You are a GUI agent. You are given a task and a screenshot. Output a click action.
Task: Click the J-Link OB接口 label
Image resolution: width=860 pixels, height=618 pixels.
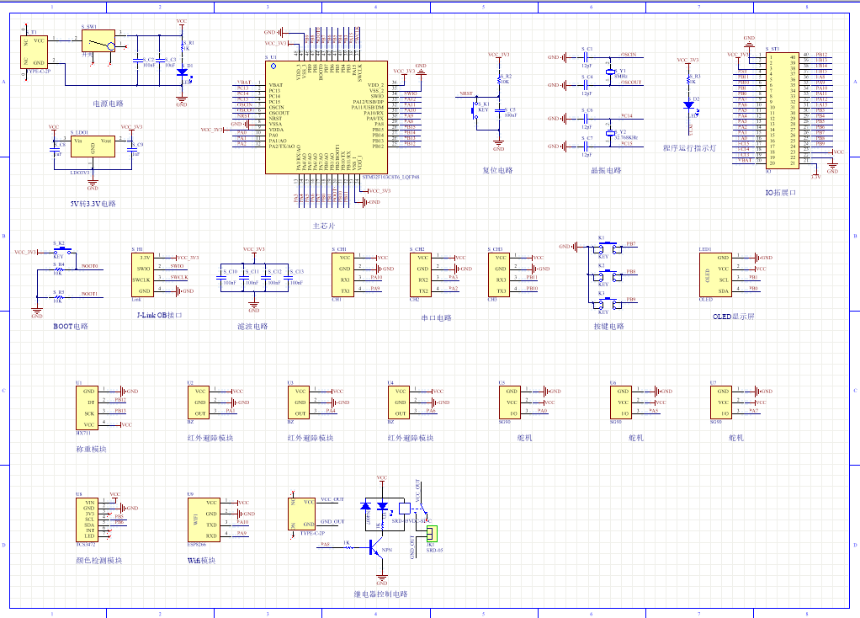click(159, 315)
